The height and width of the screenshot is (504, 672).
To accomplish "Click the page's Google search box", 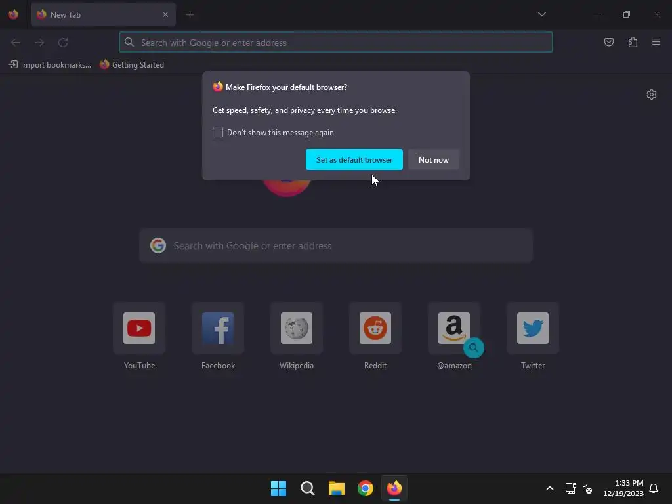I will 335,245.
